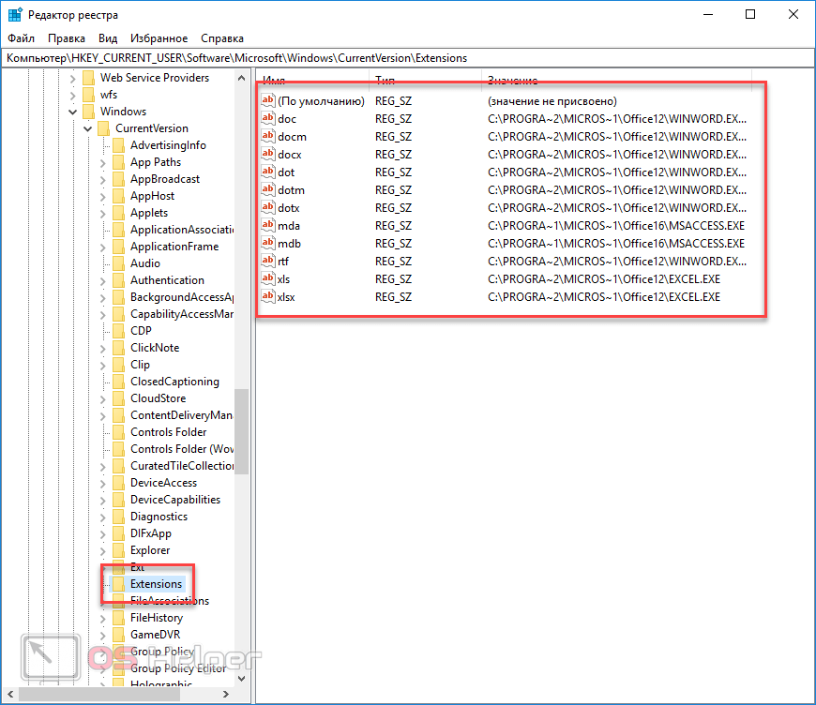Click the folder icon for the Explorer key

point(117,550)
